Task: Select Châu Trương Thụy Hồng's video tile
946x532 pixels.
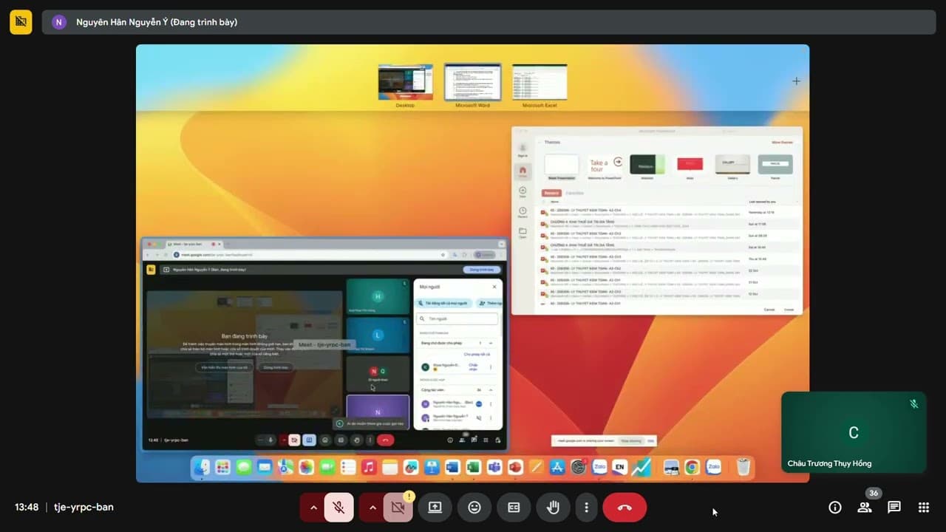Action: (854, 432)
